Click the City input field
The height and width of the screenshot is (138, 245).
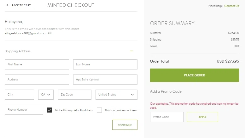(x=19, y=95)
